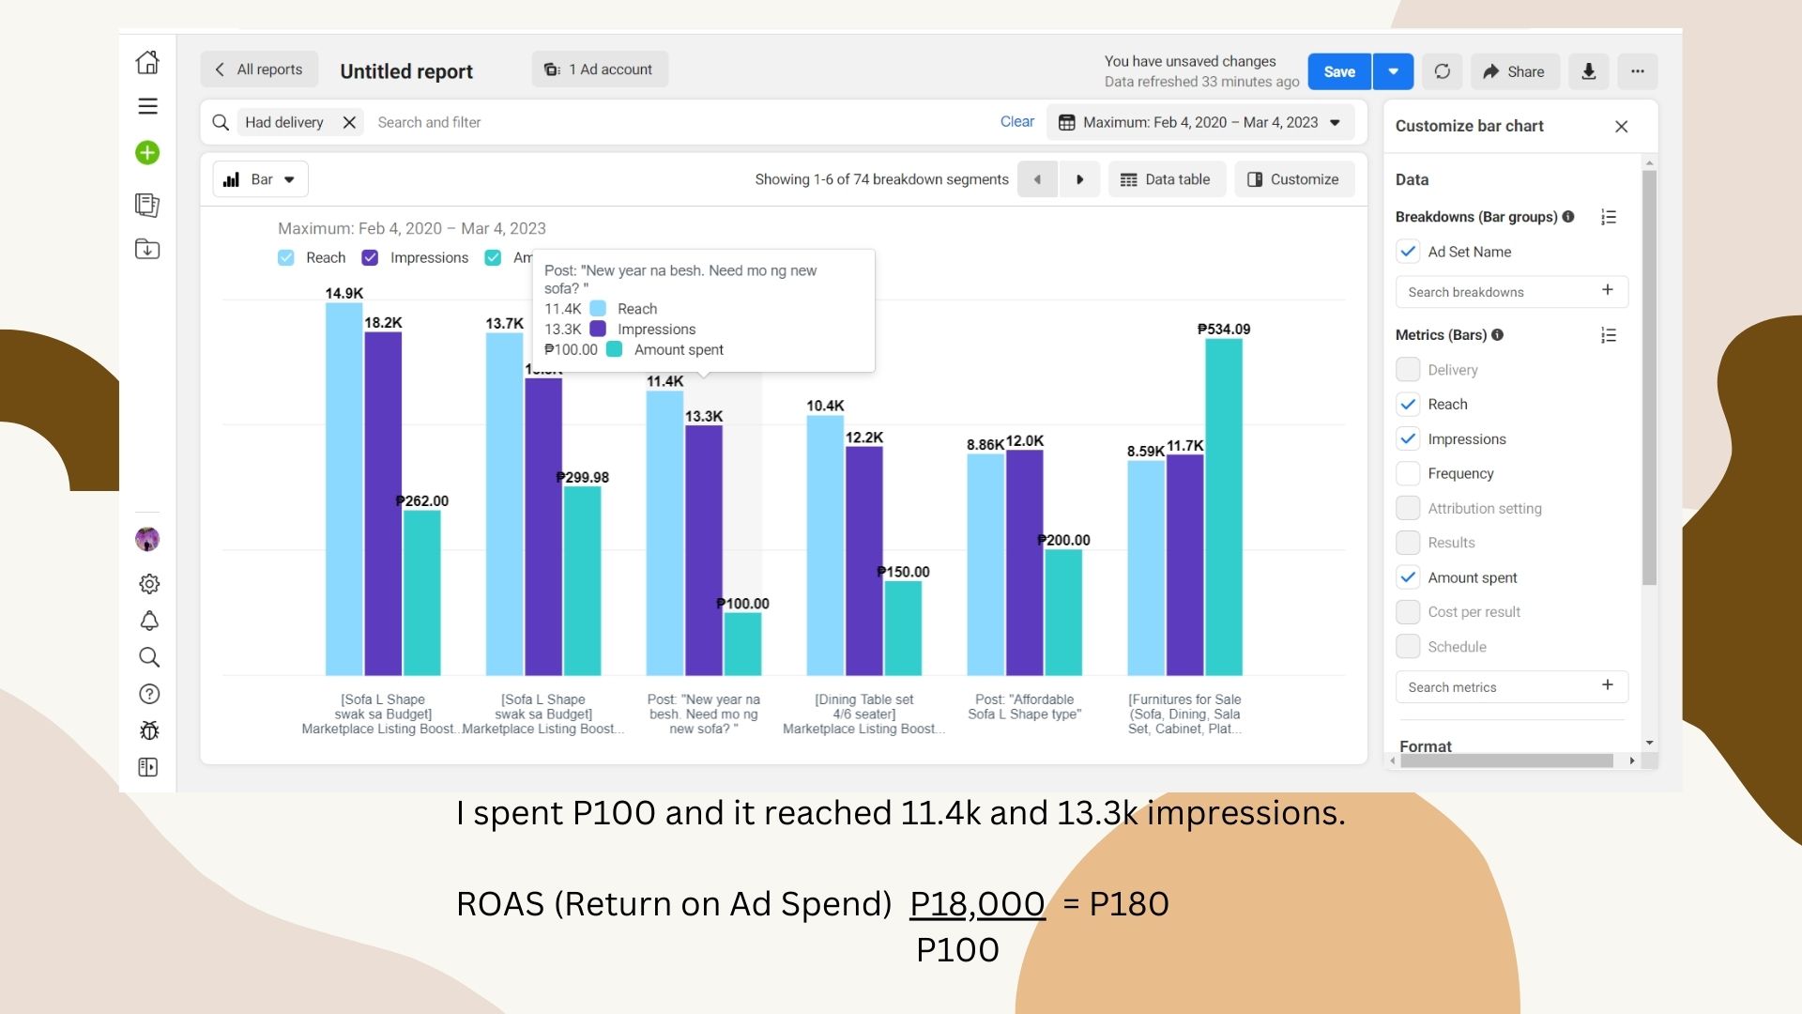This screenshot has width=1802, height=1014.
Task: Open the notifications bell icon
Action: pos(148,621)
